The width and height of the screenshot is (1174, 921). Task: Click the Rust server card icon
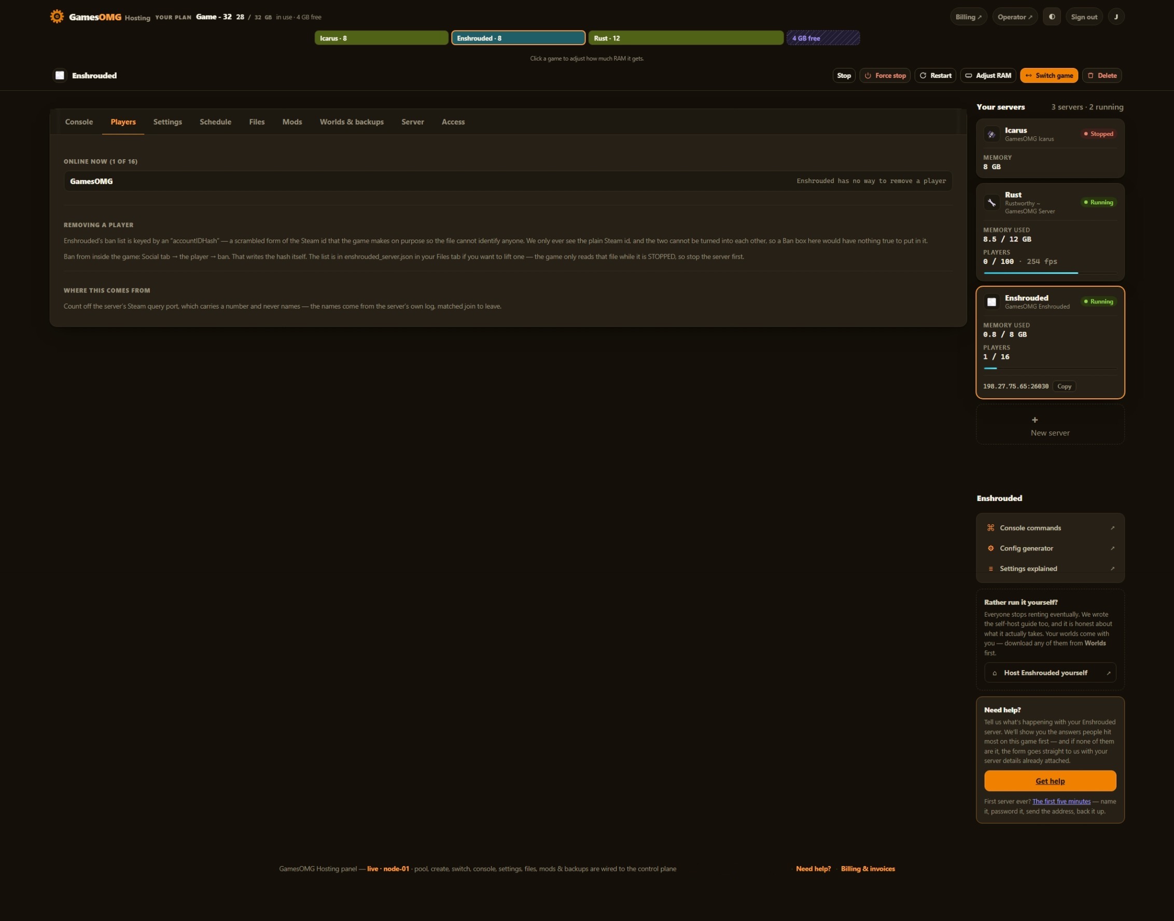991,203
